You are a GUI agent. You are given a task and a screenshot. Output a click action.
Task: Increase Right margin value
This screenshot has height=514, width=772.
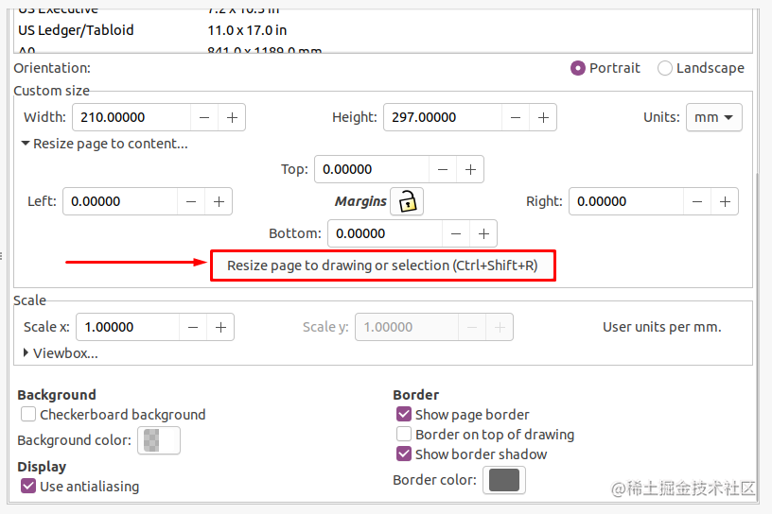click(x=725, y=201)
